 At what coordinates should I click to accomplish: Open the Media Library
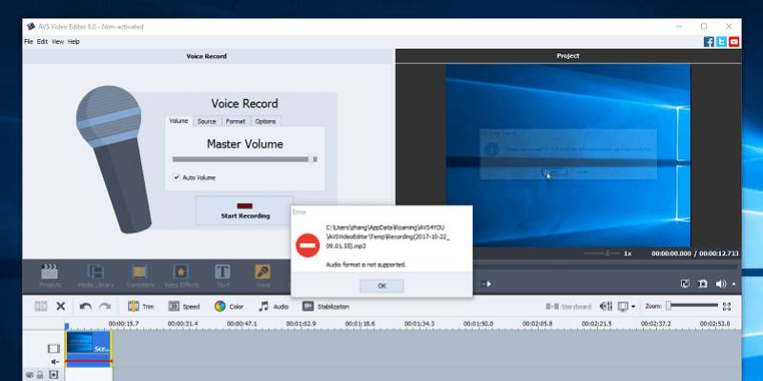click(95, 276)
